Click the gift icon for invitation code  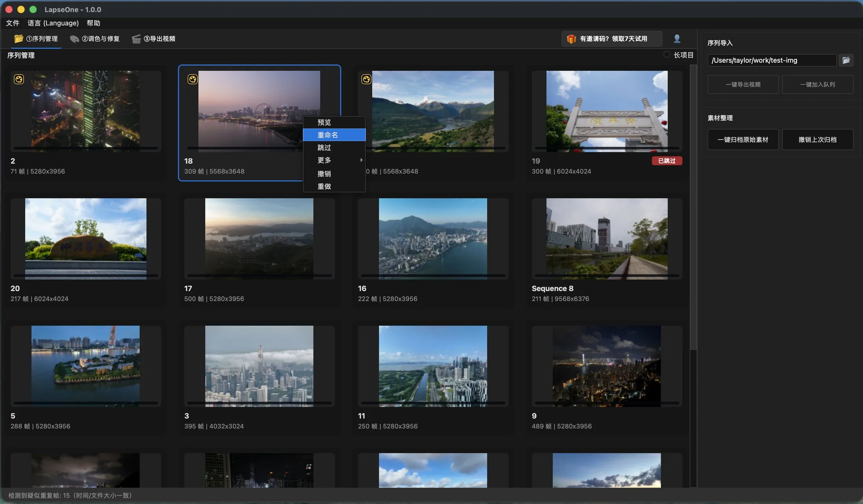coord(571,39)
